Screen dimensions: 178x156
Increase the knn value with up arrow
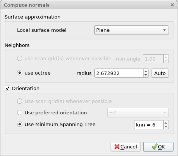point(166,123)
